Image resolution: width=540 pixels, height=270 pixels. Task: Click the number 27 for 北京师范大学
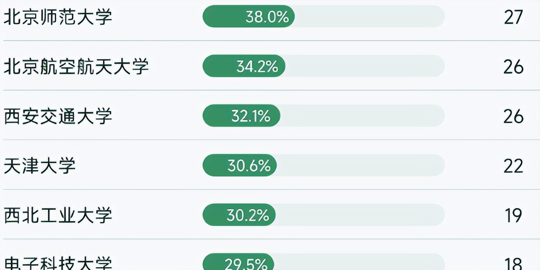click(x=513, y=18)
